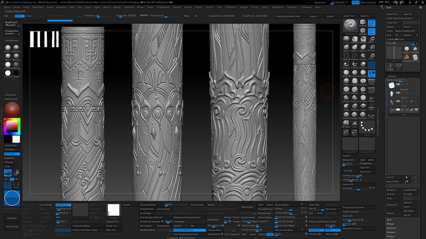Screen dimensions: 426x239
Task: Collapse the Tool palette header
Action: [389, 8]
